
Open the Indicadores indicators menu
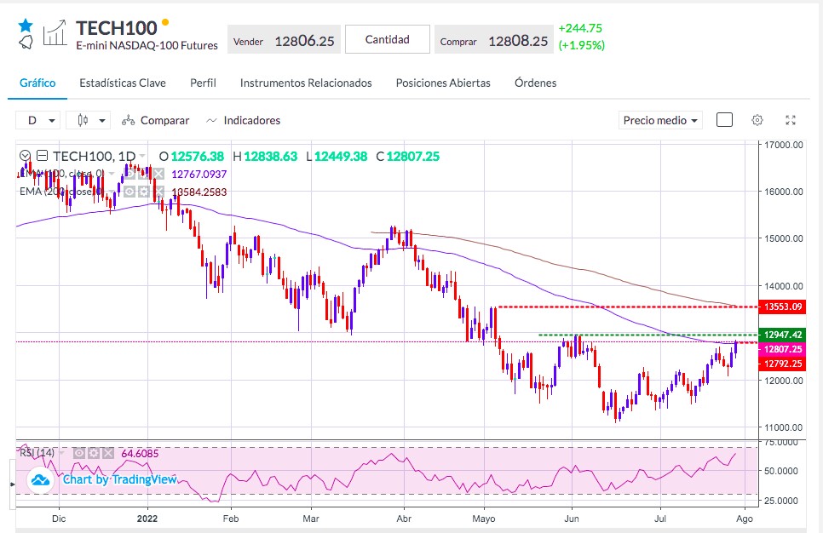[x=243, y=120]
